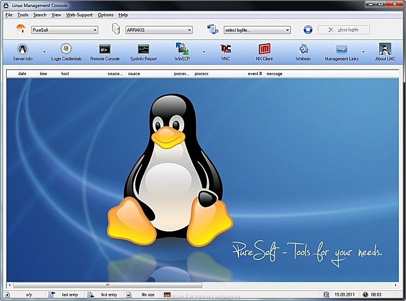Sort by the event # column header
Image resolution: width=406 pixels, height=301 pixels.
click(x=255, y=74)
